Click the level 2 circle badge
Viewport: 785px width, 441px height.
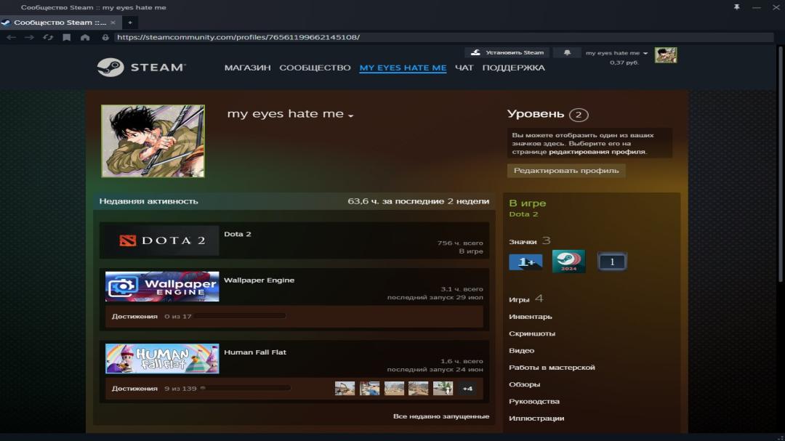579,115
